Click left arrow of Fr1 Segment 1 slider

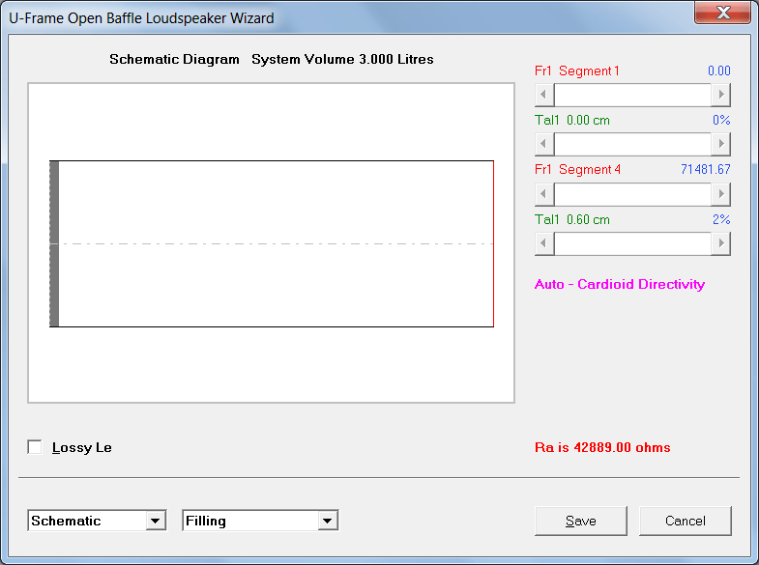point(544,95)
